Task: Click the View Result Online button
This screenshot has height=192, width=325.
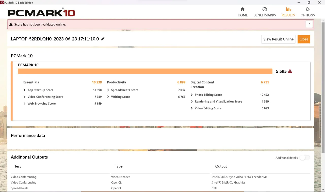Action: [279, 39]
